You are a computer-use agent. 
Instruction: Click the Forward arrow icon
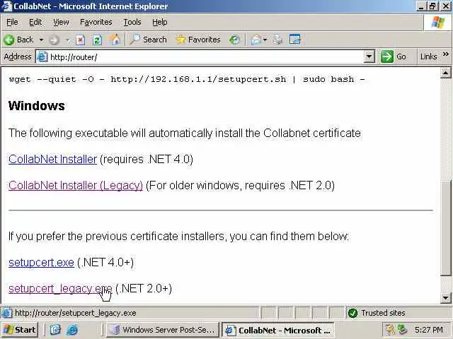pyautogui.click(x=54, y=40)
